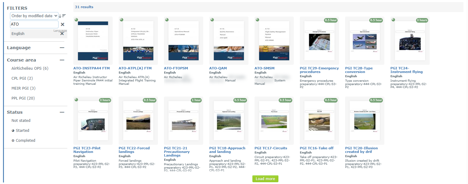Open the Order by modified date dropdown
This screenshot has height=184, width=468.
click(x=34, y=16)
